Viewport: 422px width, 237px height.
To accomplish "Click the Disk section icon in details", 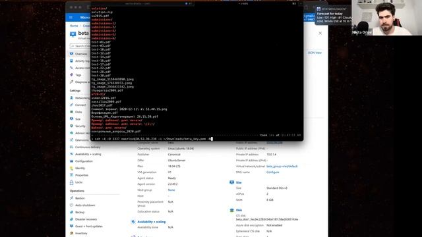I will (231, 210).
